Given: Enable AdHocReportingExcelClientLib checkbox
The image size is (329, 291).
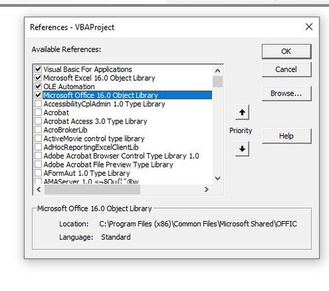Looking at the screenshot, I should (x=38, y=147).
